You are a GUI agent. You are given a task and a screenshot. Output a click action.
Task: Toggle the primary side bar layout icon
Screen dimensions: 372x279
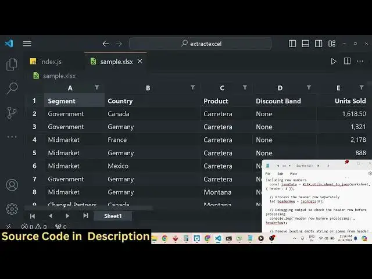(292, 44)
